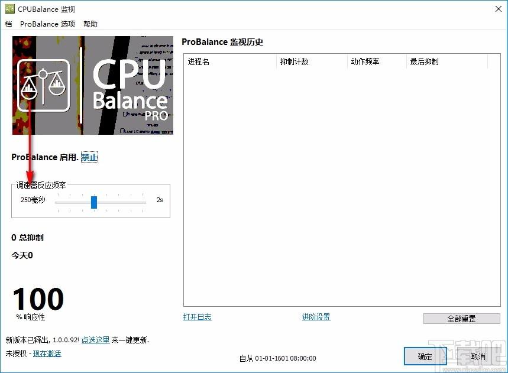Click the 进程名 column header

pyautogui.click(x=231, y=61)
